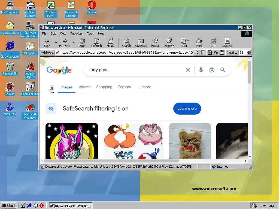Select the Opera desktop shortcut
Viewport: 279px width, 209px height.
click(x=92, y=7)
